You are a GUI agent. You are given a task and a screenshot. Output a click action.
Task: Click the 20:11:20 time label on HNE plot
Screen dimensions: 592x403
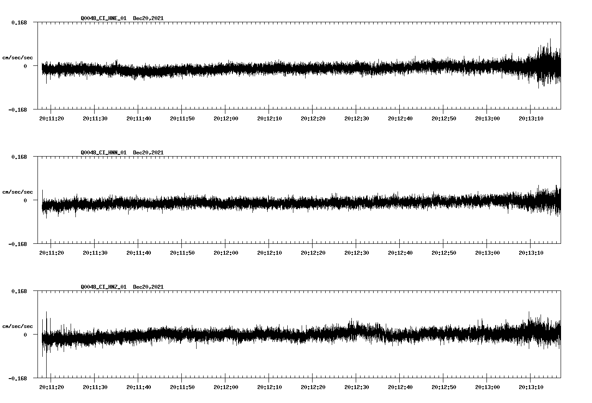pos(51,119)
